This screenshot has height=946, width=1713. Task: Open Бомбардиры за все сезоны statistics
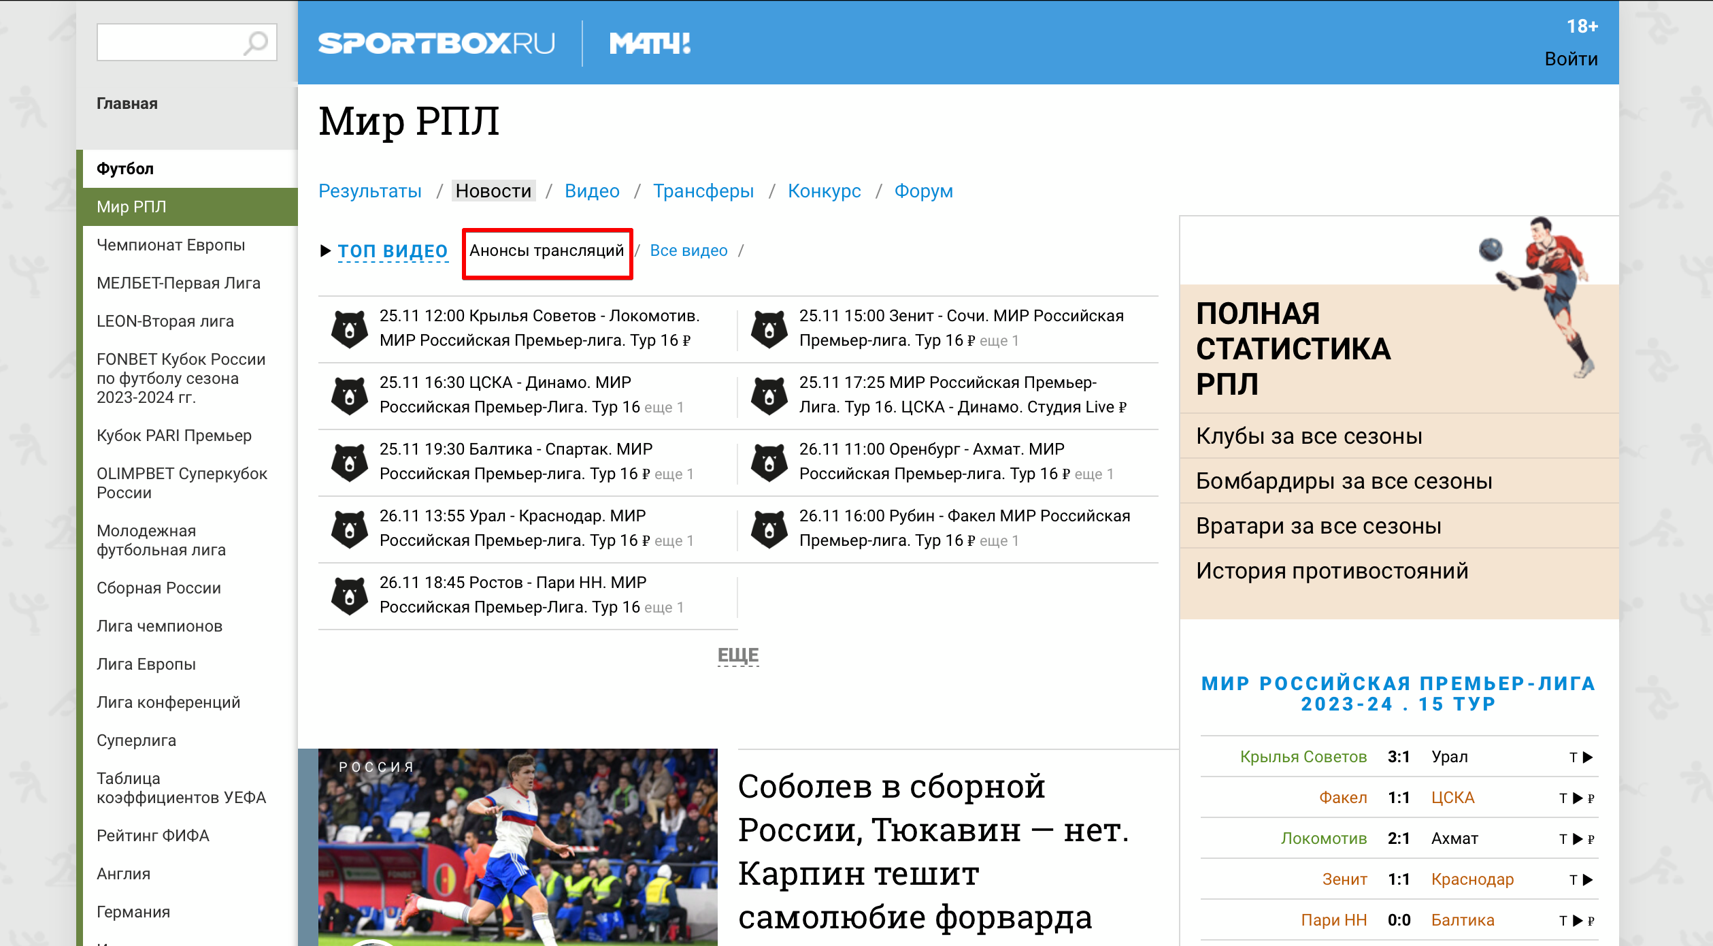[1344, 481]
